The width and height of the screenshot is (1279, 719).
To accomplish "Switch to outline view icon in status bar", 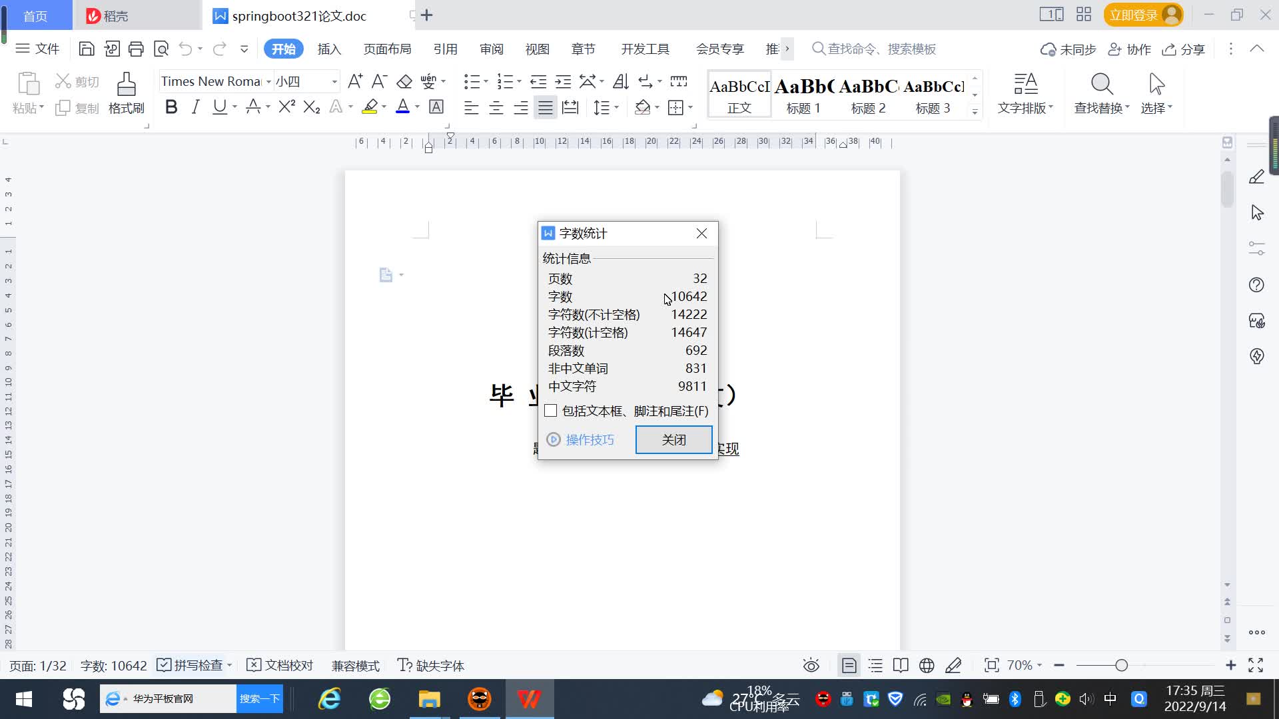I will (x=875, y=665).
